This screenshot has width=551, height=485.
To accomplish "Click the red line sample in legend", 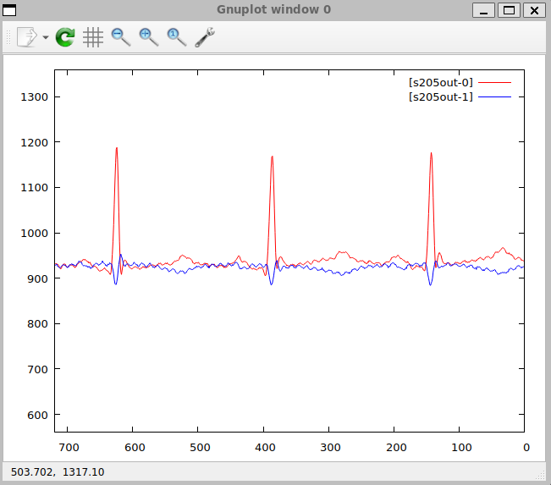I will click(495, 83).
